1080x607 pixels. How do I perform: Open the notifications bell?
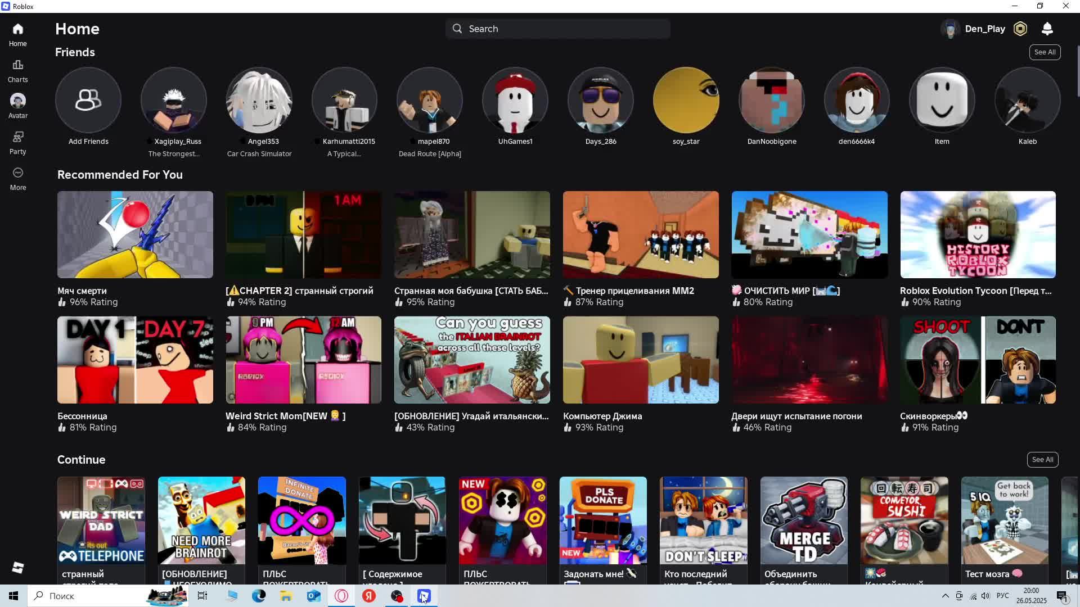(x=1047, y=29)
